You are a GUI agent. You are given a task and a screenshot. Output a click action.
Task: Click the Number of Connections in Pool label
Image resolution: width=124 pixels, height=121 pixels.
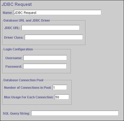(x=28, y=88)
